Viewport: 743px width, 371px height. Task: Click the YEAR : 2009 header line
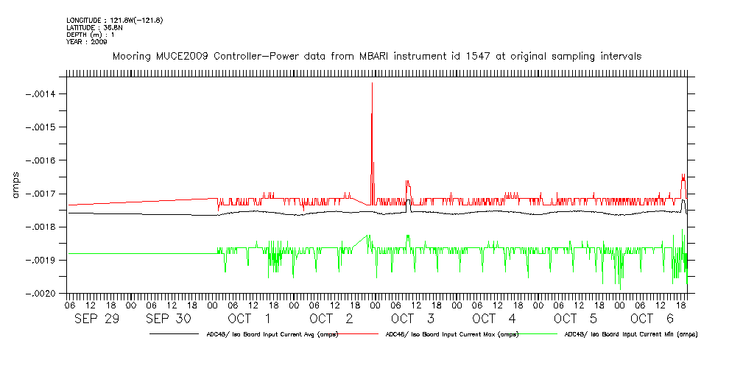tap(86, 42)
